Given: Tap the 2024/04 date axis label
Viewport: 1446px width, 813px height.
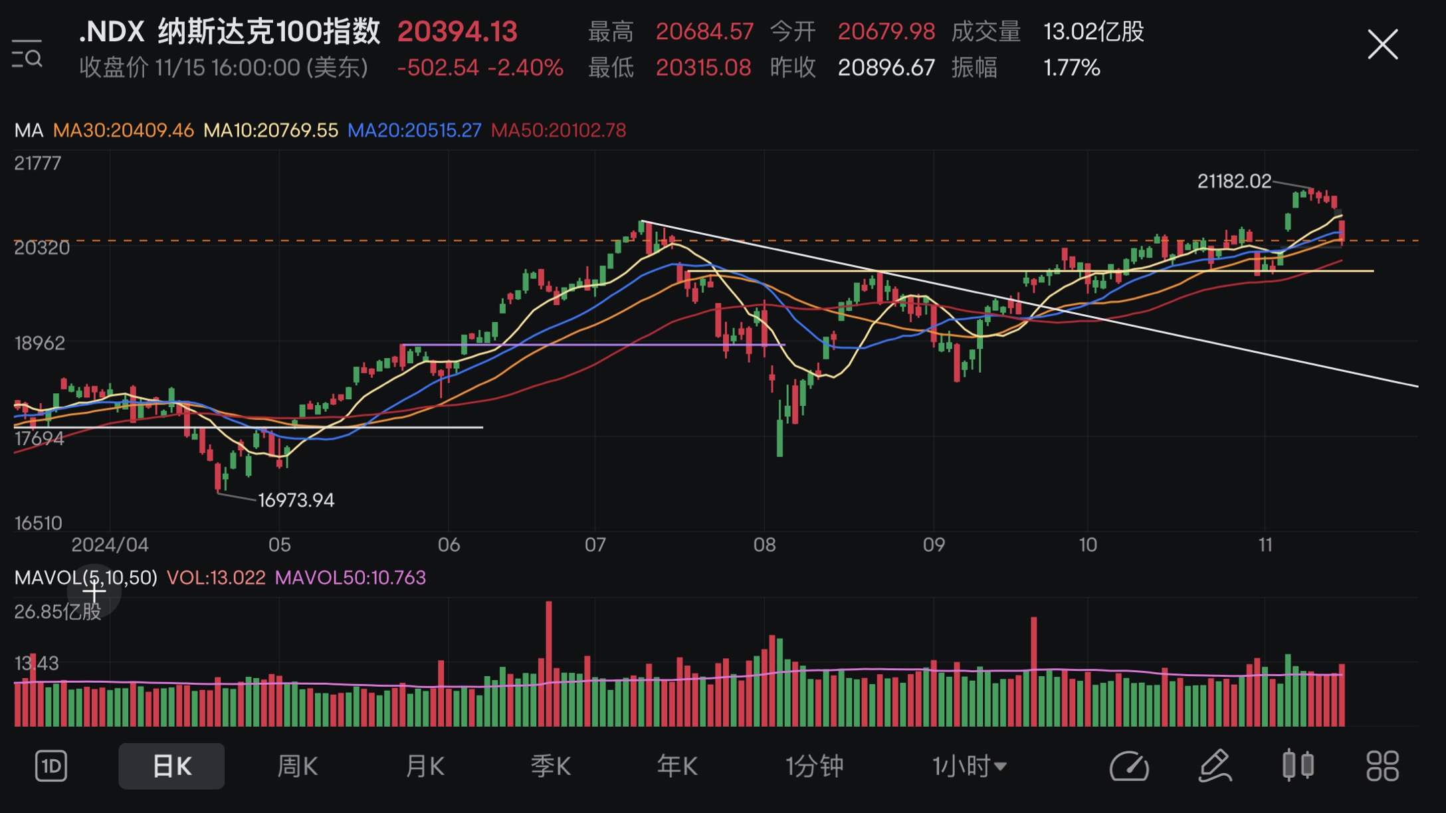Looking at the screenshot, I should (110, 545).
